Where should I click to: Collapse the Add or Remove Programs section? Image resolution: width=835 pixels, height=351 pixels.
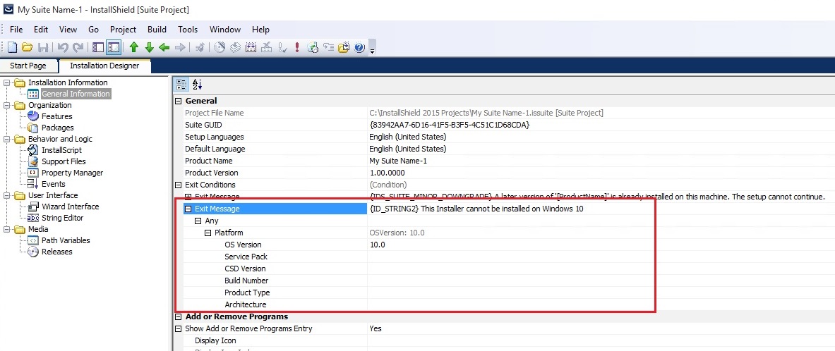pos(179,316)
